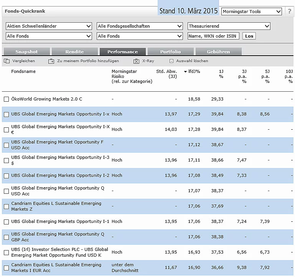Viewport: 295px width, 277px height.
Task: Sort by 5J p.a. % column
Action: [265, 76]
